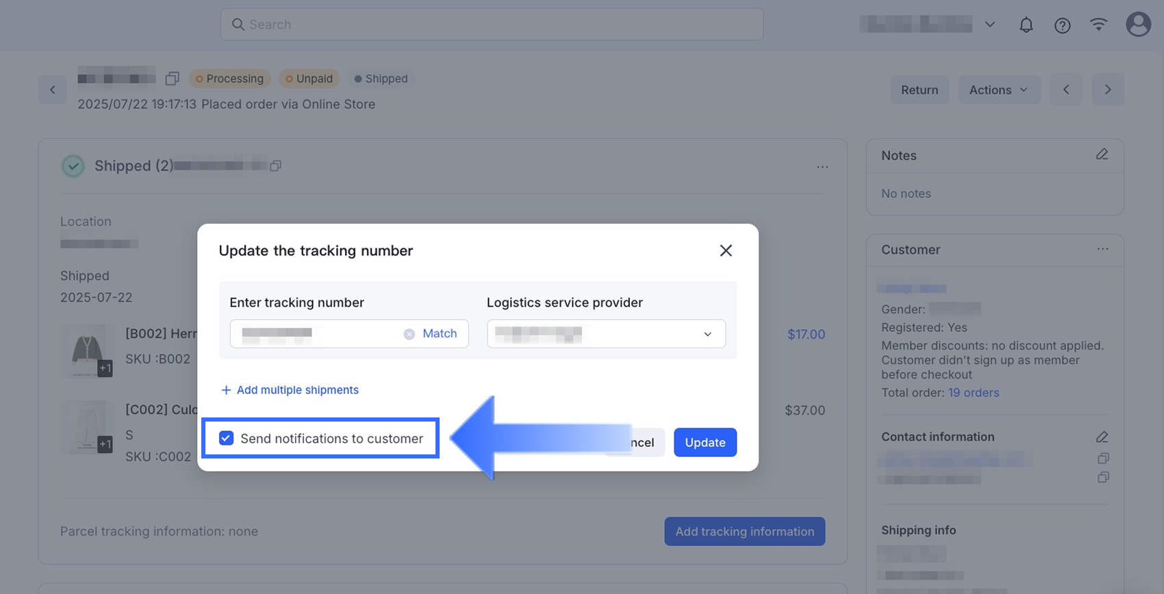Open the help question mark icon
Image resolution: width=1164 pixels, height=594 pixels.
click(x=1062, y=25)
